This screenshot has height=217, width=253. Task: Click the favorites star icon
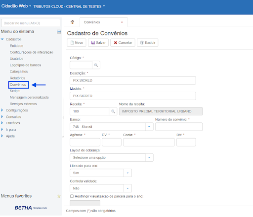(59, 196)
